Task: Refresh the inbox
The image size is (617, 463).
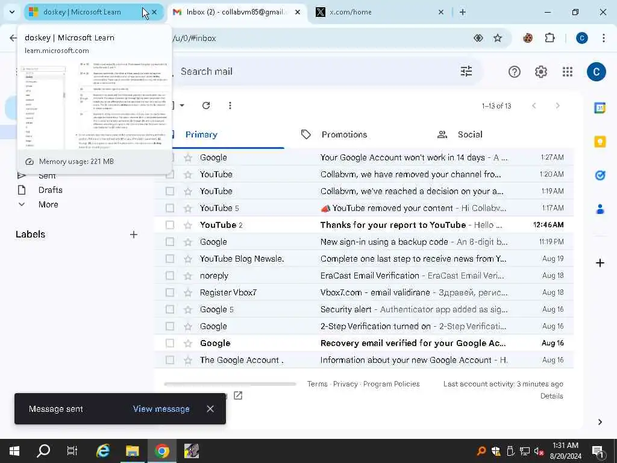Action: (x=206, y=106)
